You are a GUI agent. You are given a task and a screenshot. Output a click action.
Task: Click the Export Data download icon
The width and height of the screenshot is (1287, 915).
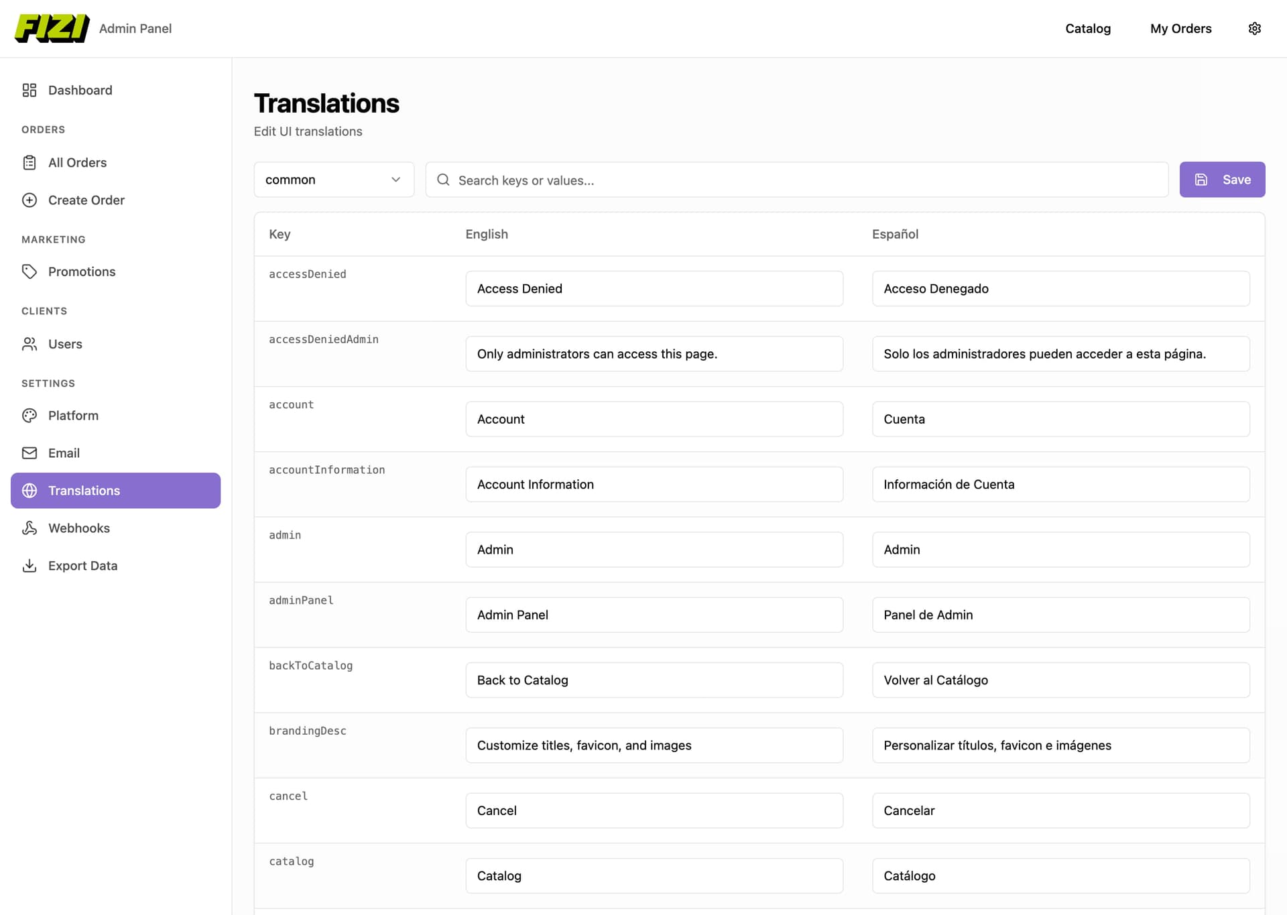click(x=29, y=566)
